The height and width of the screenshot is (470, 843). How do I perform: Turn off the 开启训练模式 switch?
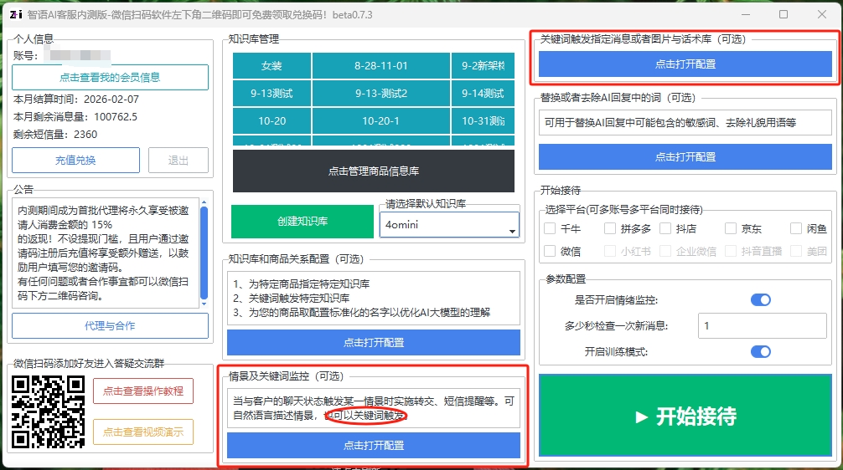760,351
